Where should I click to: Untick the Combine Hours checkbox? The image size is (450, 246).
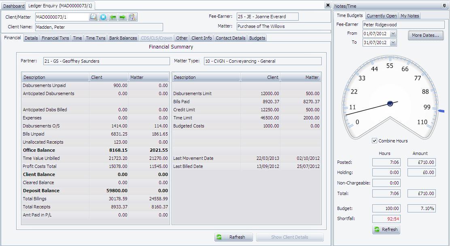(374, 141)
